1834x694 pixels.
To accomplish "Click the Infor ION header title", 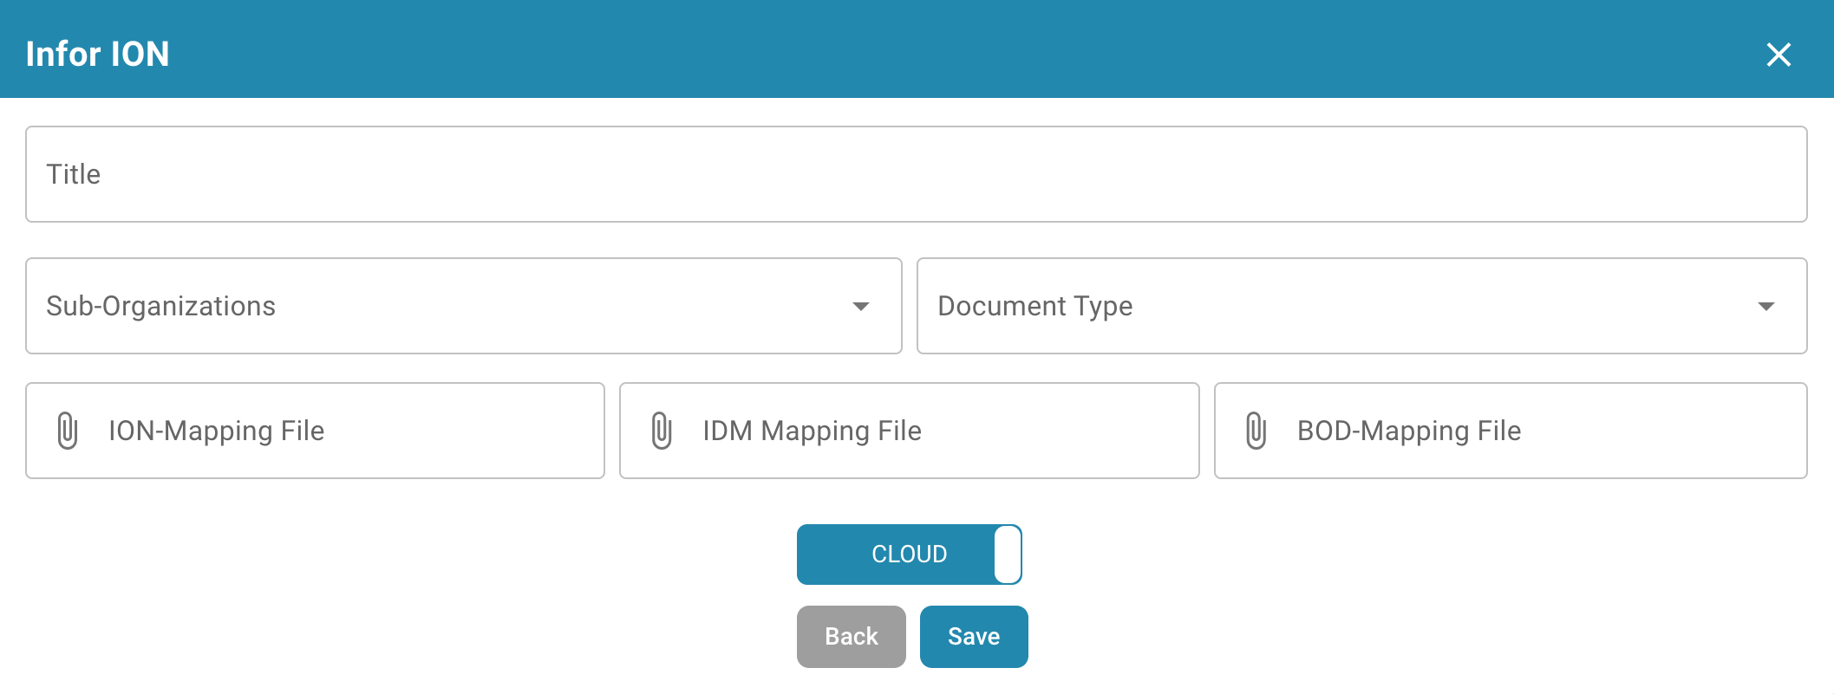I will pos(97,54).
